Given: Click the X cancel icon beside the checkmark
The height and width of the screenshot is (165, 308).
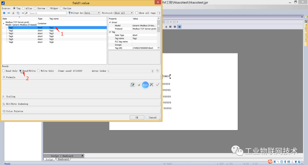Looking at the screenshot, I should point(151,84).
